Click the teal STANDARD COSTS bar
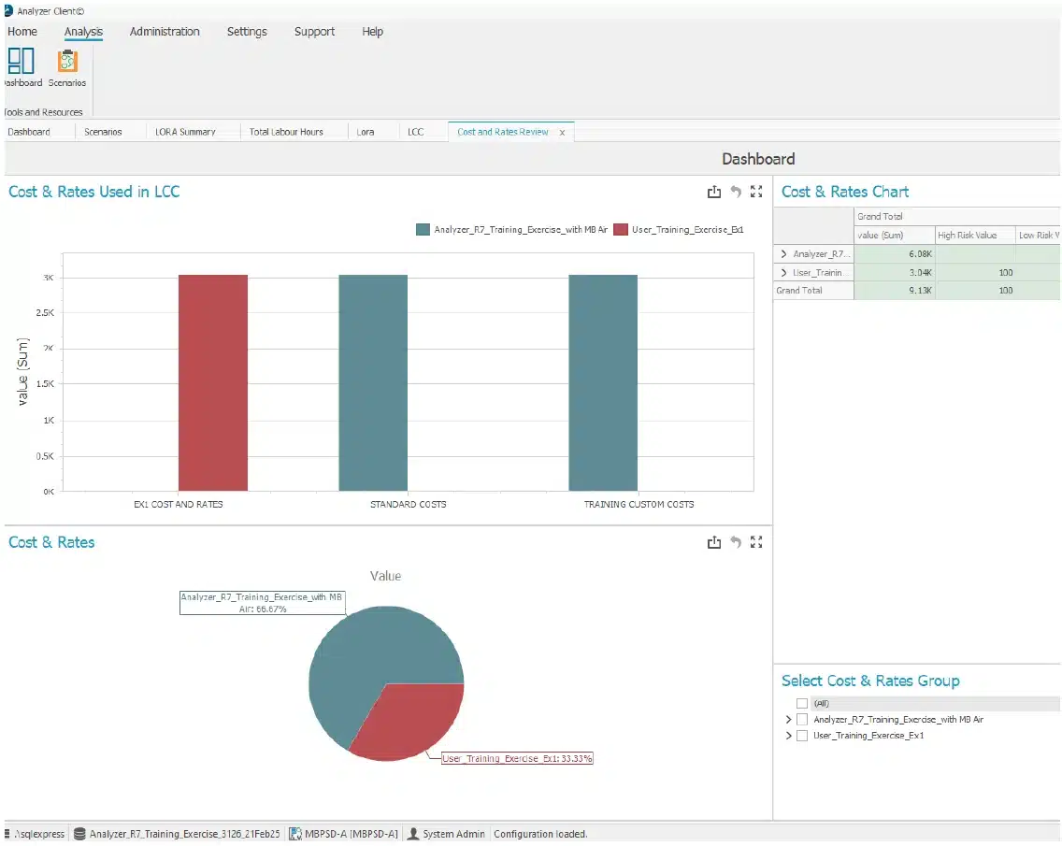This screenshot has width=1062, height=846. click(373, 382)
